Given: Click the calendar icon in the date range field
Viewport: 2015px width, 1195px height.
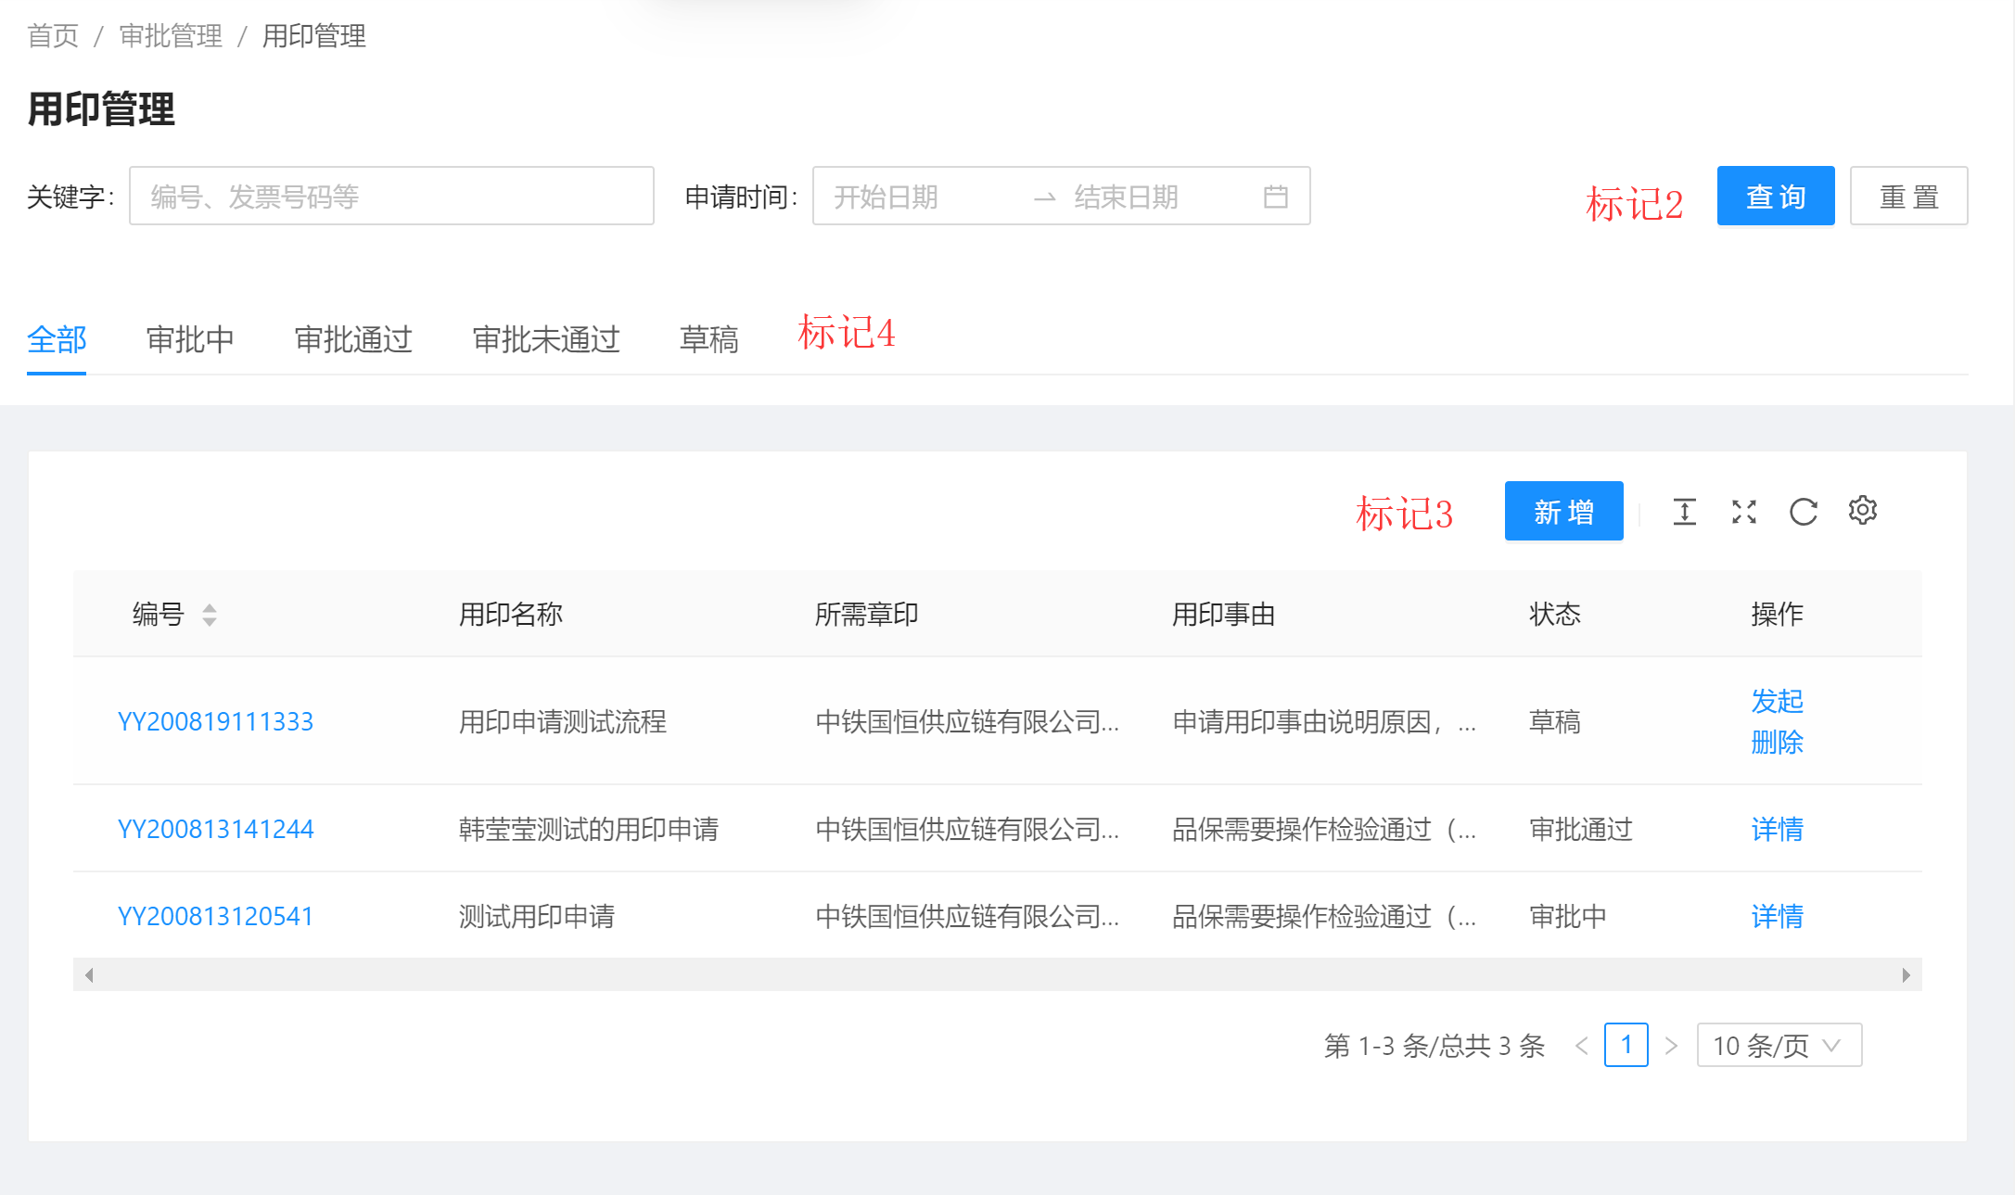Looking at the screenshot, I should 1275,197.
